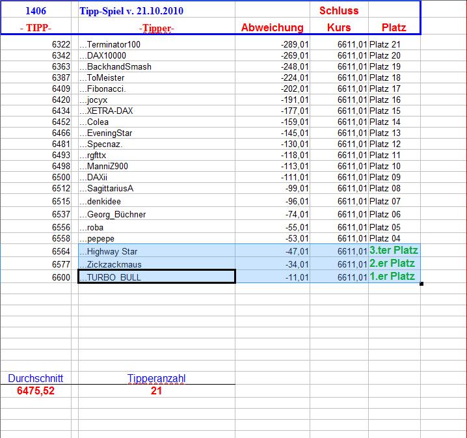Viewport: 467px width, 438px height.
Task: Select the active '...TURBO_BULL' cell
Action: pyautogui.click(x=157, y=277)
